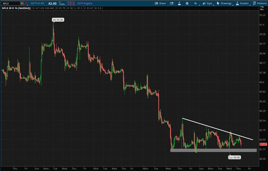Screen dimensions: 268x171
Task: Click the 85.05 price axis label
Action: [262, 101]
